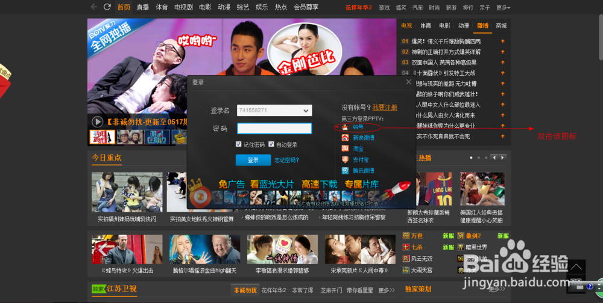Viewport: 603px width, 303px height.
Task: Select the second carousel dot in hot broadcast
Action: 478,158
